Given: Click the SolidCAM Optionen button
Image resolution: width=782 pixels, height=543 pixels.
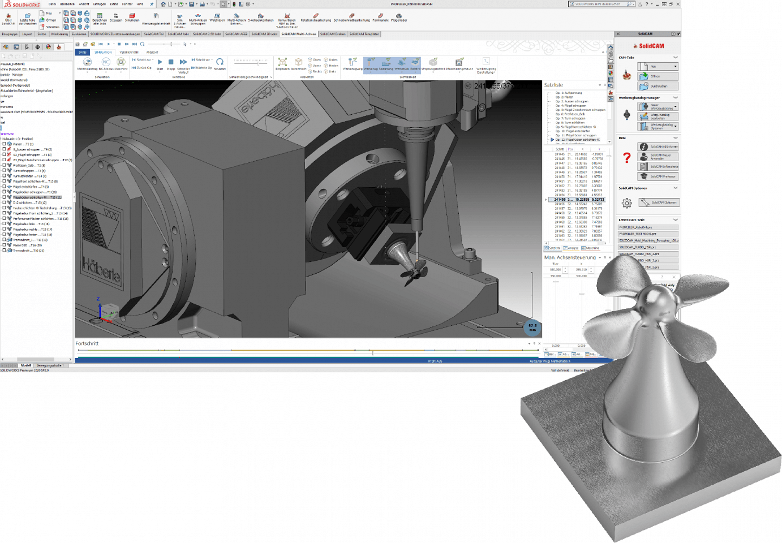Looking at the screenshot, I should click(659, 202).
